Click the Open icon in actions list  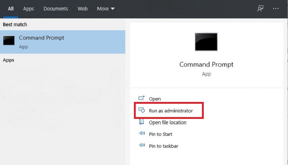click(x=141, y=98)
